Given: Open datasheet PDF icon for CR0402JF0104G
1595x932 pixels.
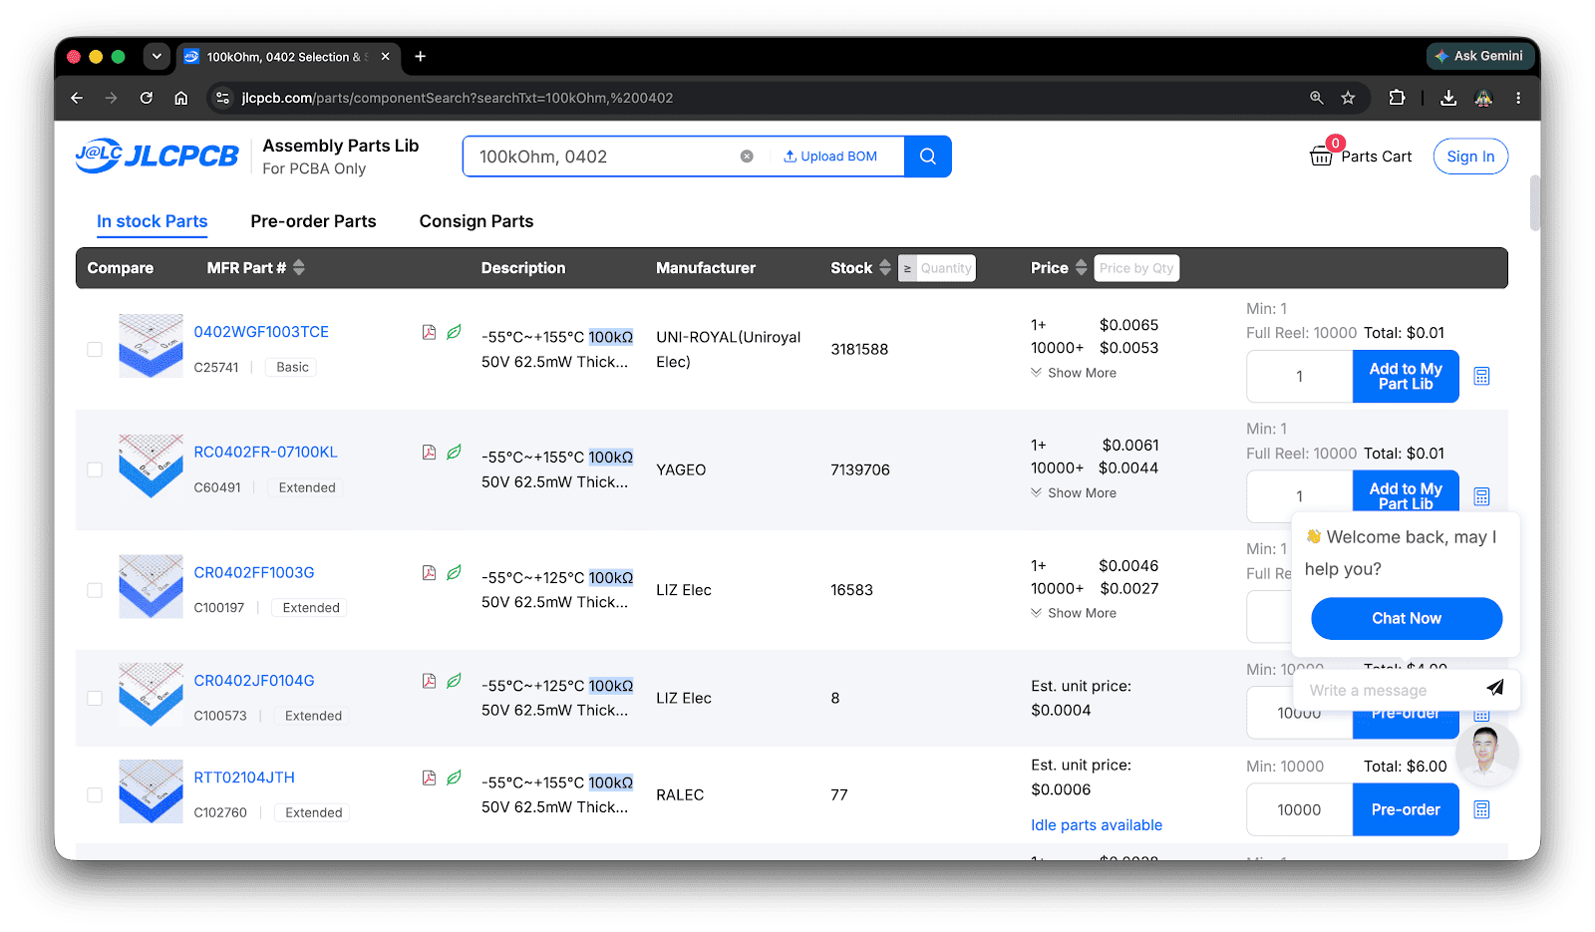Looking at the screenshot, I should tap(429, 681).
